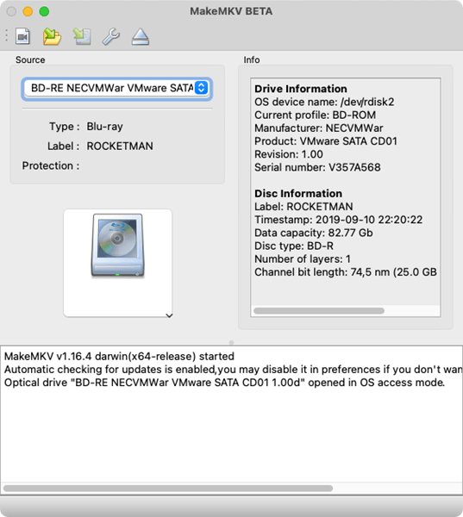Select "Label: ROCKETMAN" in the Info panel
Screen dimensions: 463x517
tap(303, 207)
